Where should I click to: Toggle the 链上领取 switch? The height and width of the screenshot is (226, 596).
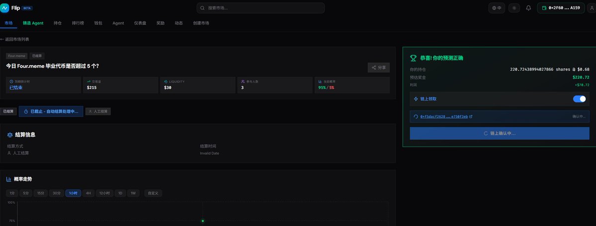579,99
